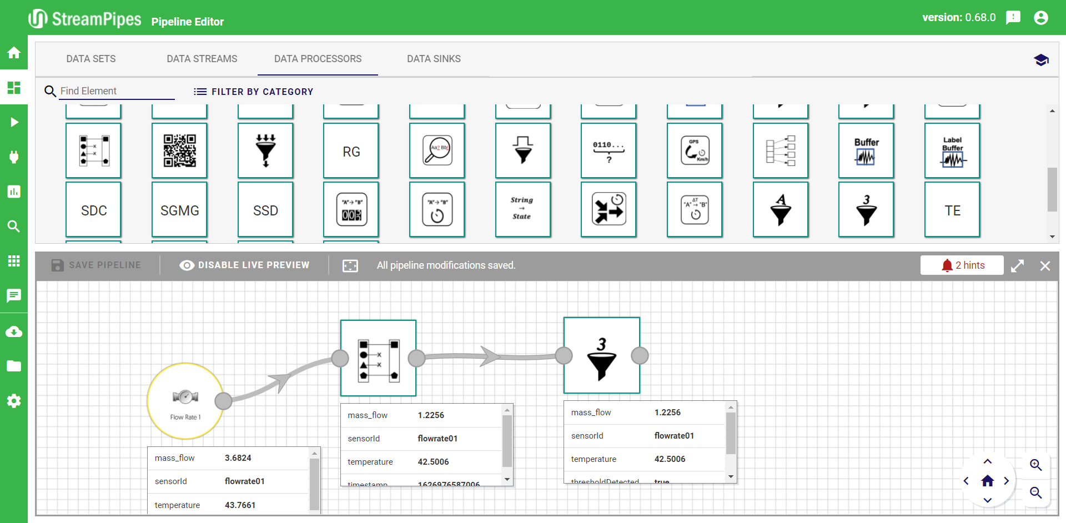Select the QR code processor icon
The width and height of the screenshot is (1066, 523).
pyautogui.click(x=179, y=150)
